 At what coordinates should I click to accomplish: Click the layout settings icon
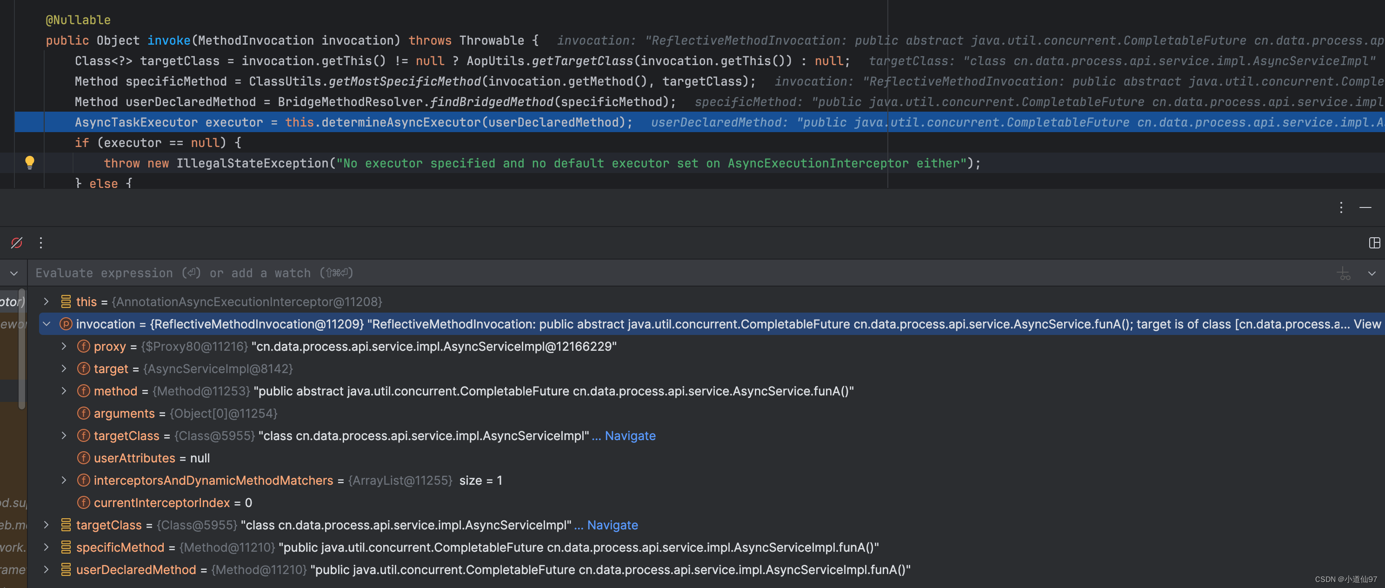[x=1374, y=243]
